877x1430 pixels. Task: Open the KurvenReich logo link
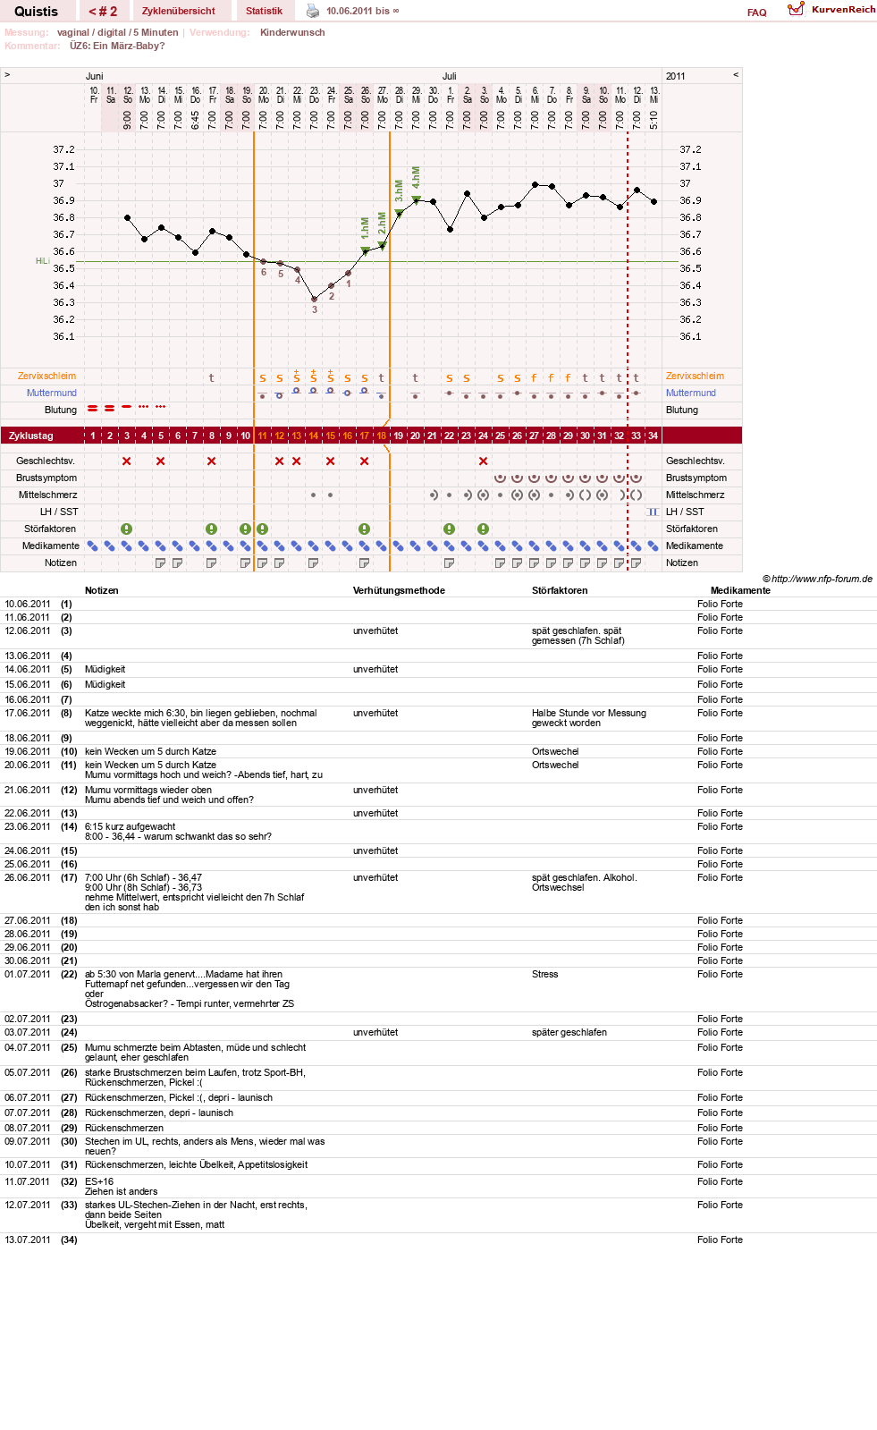click(x=831, y=10)
